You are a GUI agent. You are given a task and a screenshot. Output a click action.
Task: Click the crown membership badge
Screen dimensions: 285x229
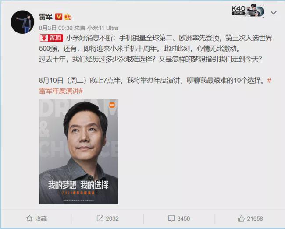click(x=68, y=17)
